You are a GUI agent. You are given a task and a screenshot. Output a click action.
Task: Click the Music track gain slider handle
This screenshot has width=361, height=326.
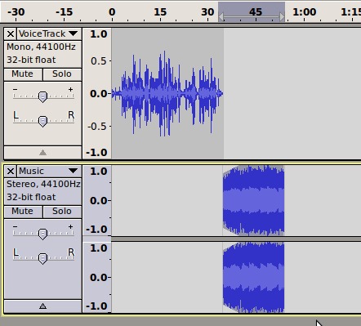[42, 234]
